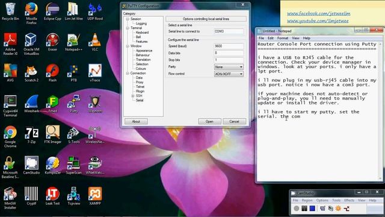Open the Recycle Bin desktop icon
Screen dimensions: 385x217
[10, 11]
